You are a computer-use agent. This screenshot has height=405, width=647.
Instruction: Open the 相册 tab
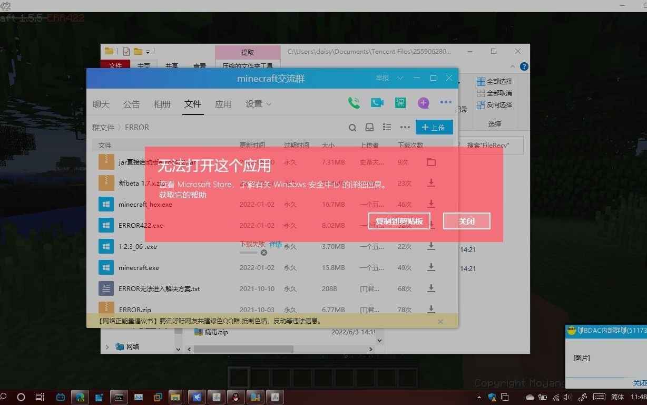pyautogui.click(x=162, y=104)
